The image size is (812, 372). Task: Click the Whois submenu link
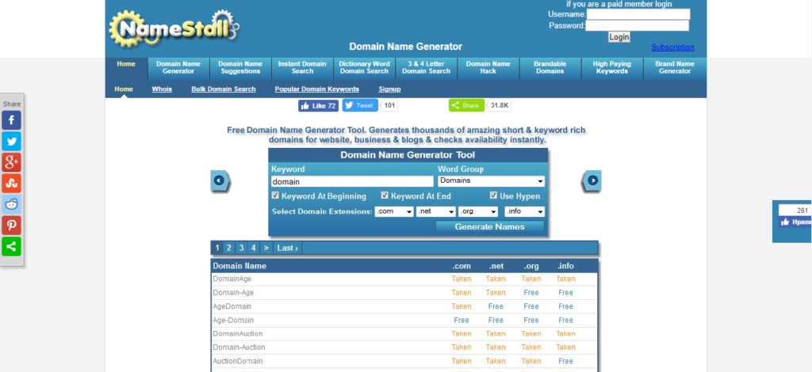click(162, 89)
